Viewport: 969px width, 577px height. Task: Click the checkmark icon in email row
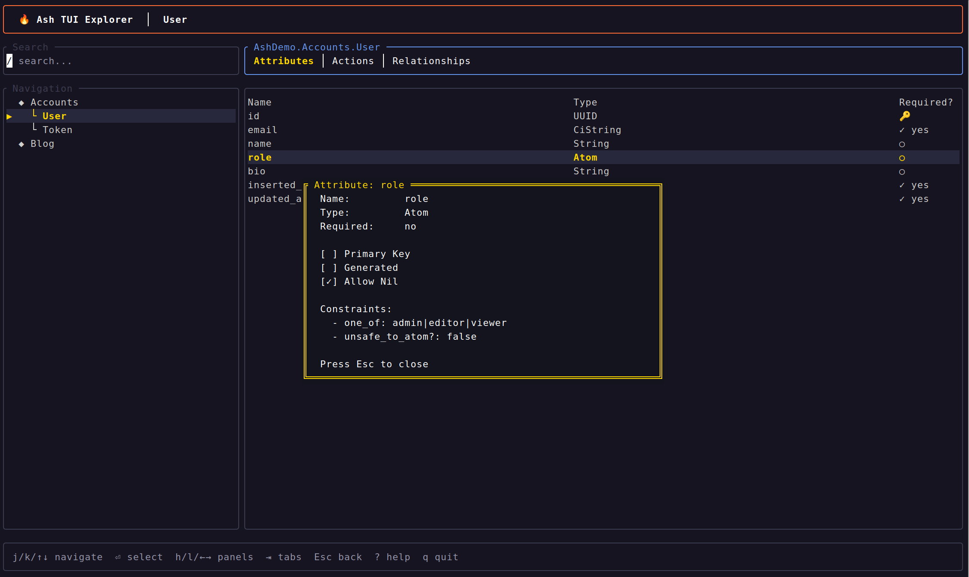coord(902,130)
